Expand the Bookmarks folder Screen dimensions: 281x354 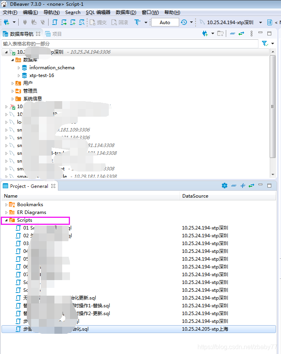pos(6,205)
